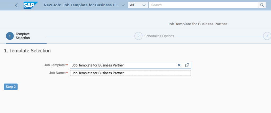
Task: Click the New Job title text in header
Action: tap(81, 5)
